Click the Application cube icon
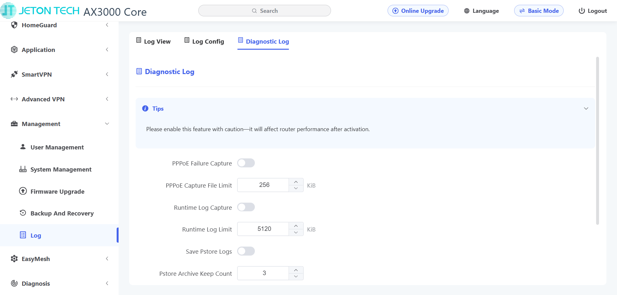Image resolution: width=617 pixels, height=295 pixels. [14, 50]
